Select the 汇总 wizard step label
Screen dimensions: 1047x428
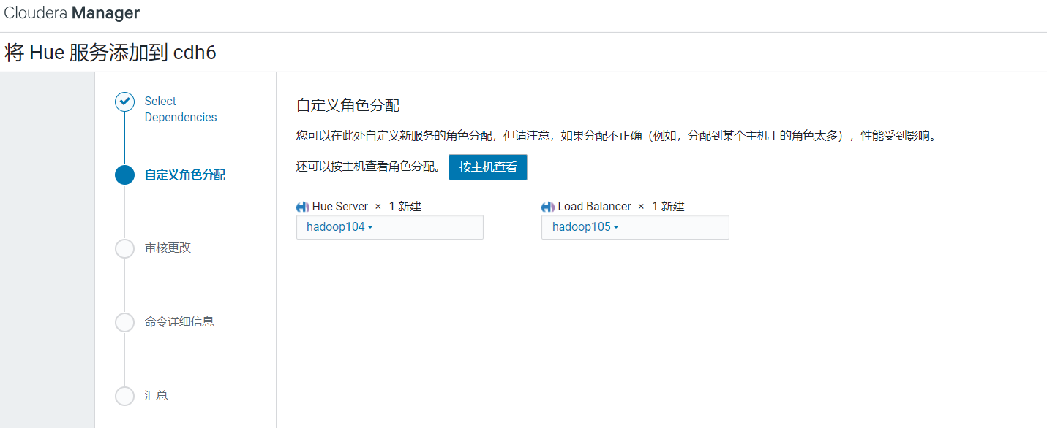click(156, 396)
